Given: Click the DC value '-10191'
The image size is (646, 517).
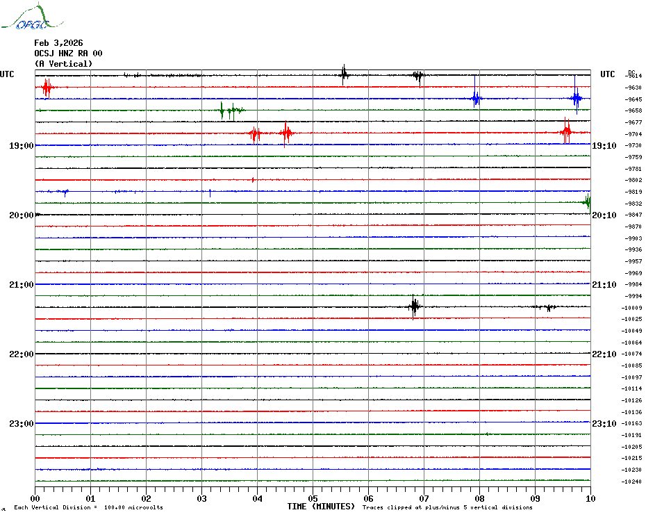Looking at the screenshot, I should coord(631,436).
